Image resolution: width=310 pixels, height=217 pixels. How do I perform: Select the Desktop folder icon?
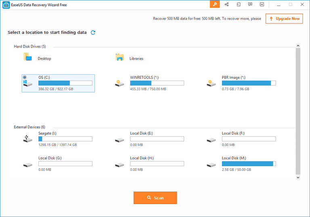[x=27, y=57]
